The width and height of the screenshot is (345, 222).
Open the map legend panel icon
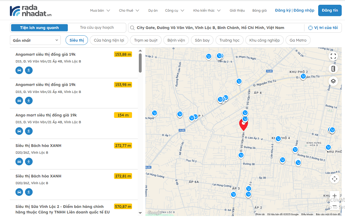[x=333, y=69]
